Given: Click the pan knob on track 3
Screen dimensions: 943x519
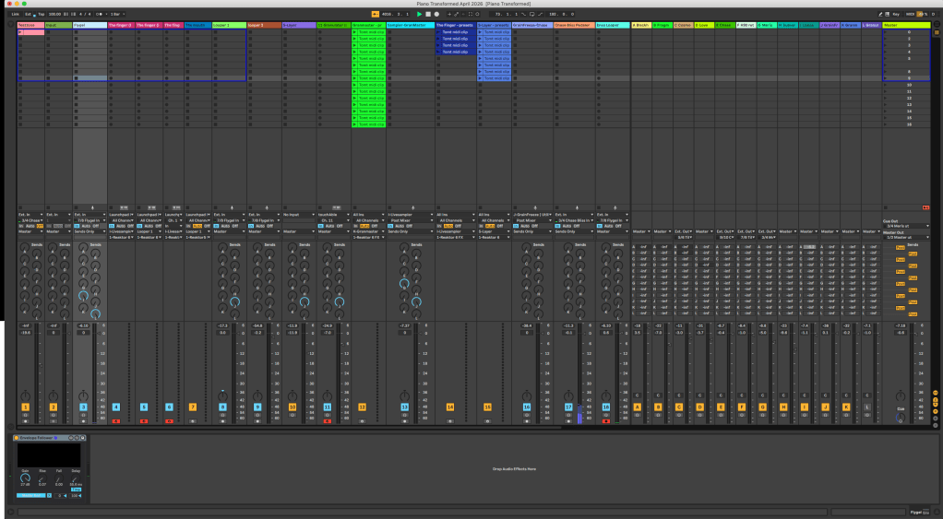Looking at the screenshot, I should (83, 395).
